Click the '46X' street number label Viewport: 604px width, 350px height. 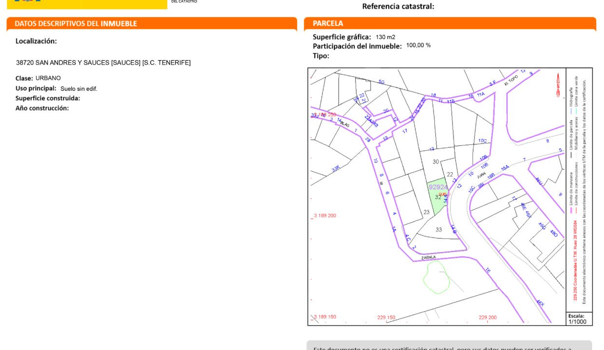pyautogui.click(x=540, y=303)
